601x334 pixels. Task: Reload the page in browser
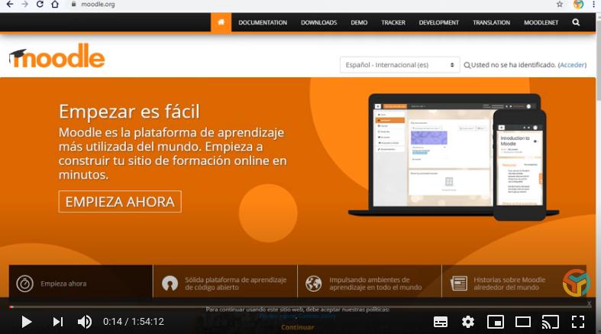tap(40, 4)
